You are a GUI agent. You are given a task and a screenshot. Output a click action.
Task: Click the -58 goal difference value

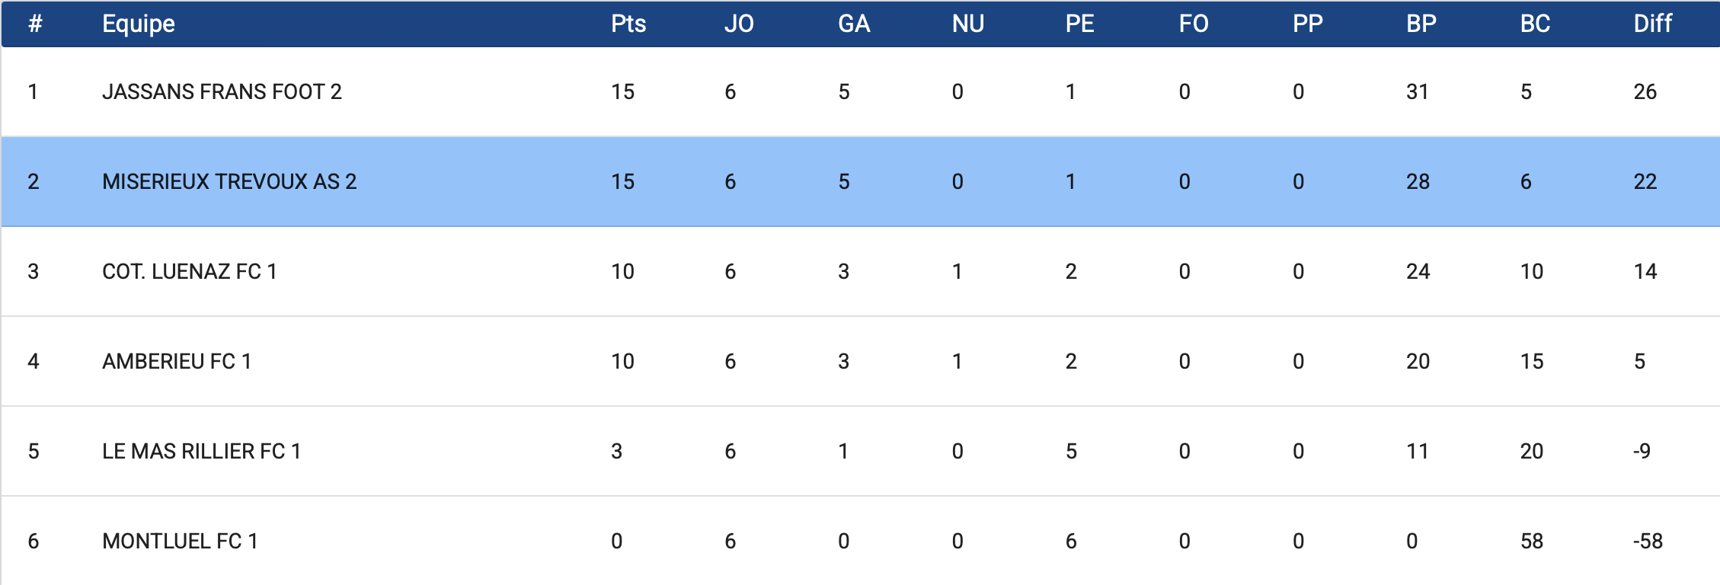(1648, 542)
